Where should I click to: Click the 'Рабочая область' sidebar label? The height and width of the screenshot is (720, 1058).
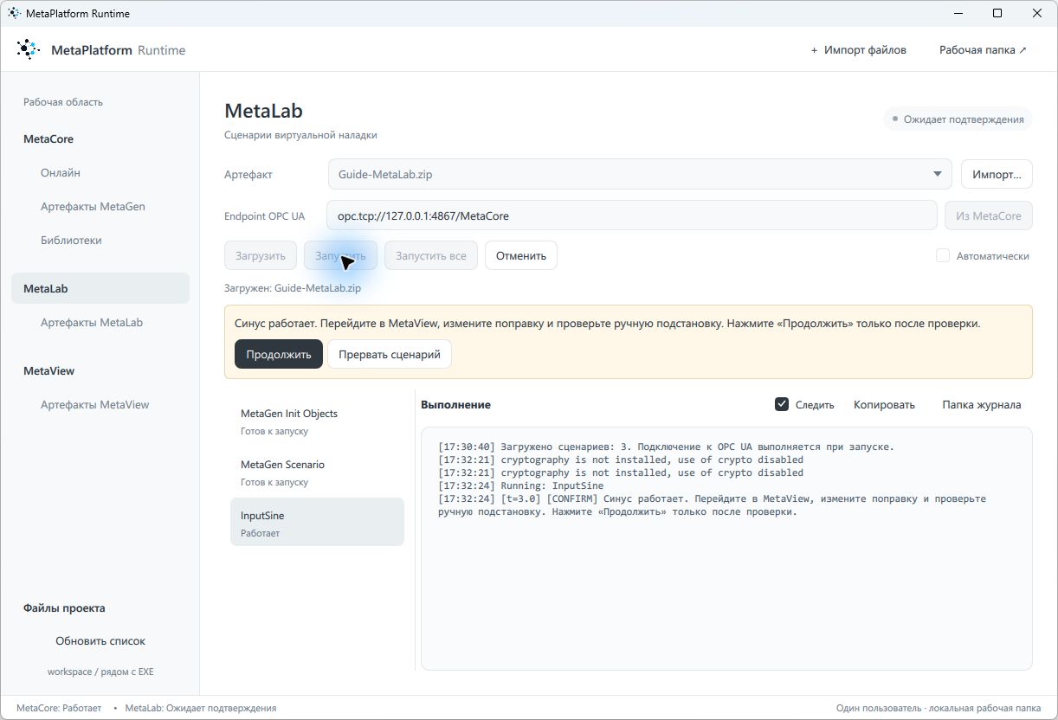pyautogui.click(x=63, y=102)
